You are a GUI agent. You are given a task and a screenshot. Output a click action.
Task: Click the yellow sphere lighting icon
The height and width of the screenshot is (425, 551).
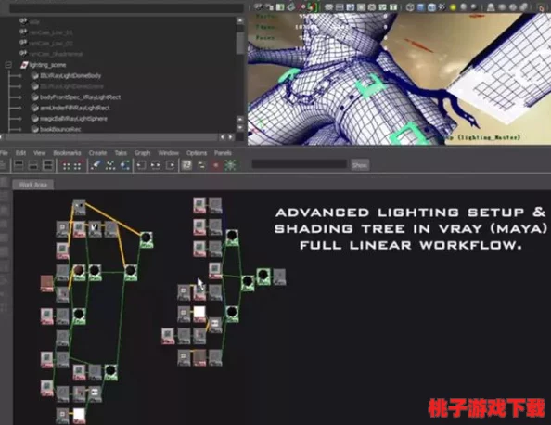click(x=454, y=6)
